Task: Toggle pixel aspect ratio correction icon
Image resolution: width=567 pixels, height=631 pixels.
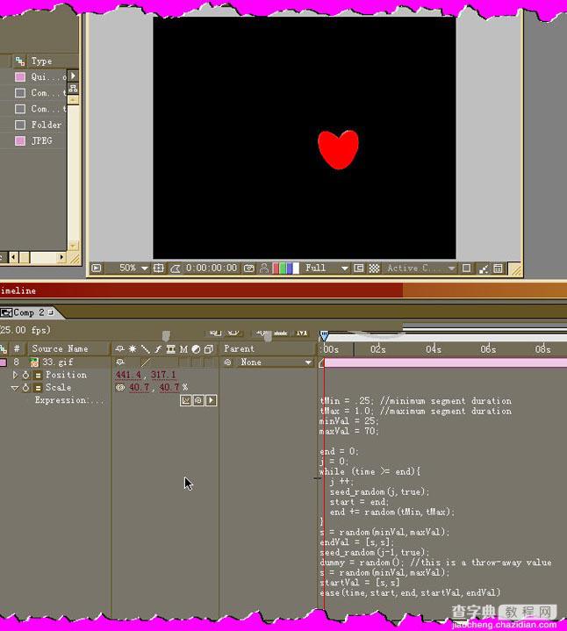Action: click(466, 268)
